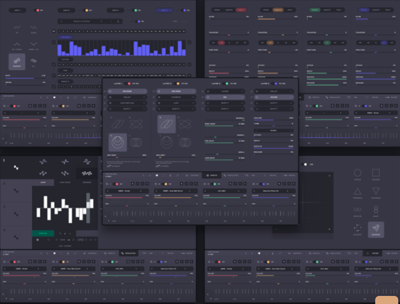This screenshot has width=400, height=304.
Task: Switch to Loop playback mode tab
Action: 43,182
